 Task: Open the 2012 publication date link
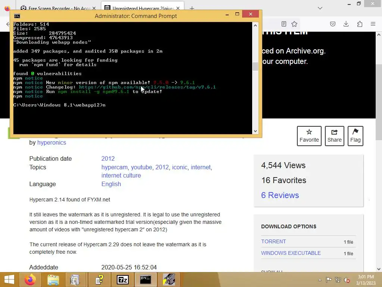pos(108,158)
